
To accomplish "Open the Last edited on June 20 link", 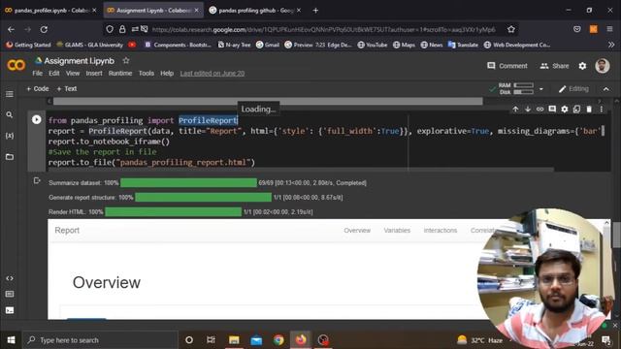I will coord(212,74).
